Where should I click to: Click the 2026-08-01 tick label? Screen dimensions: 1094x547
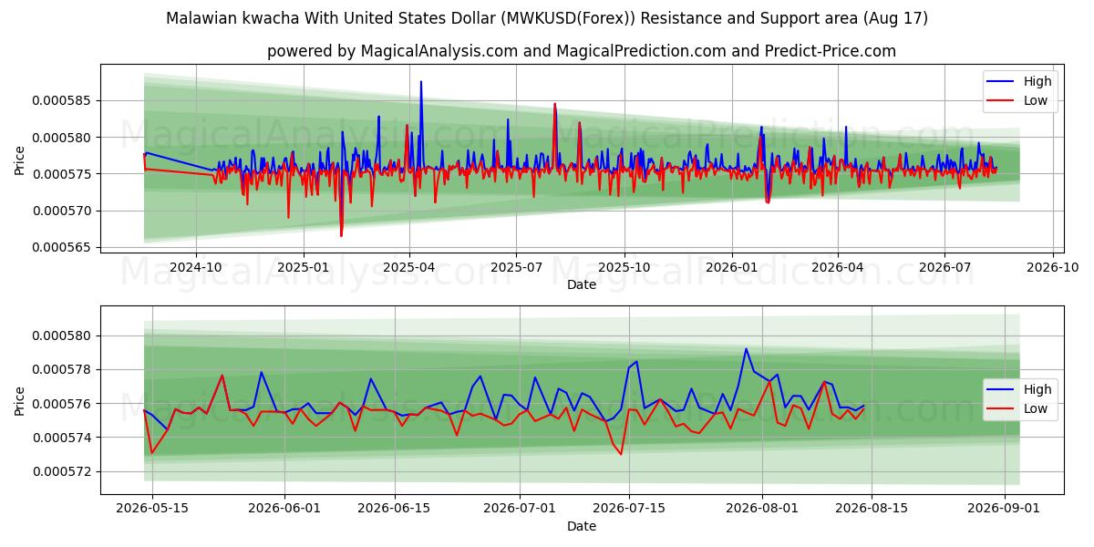point(761,509)
